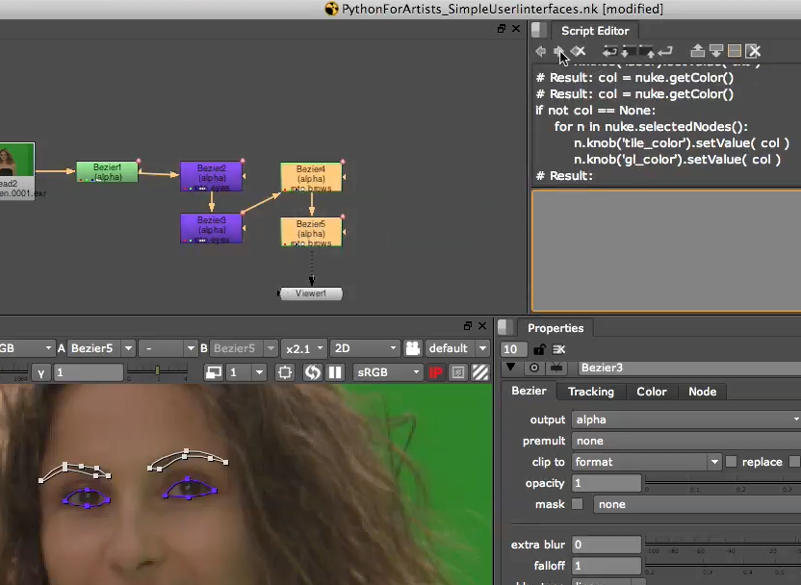This screenshot has height=585, width=801.
Task: Close all open Properties panels
Action: [x=559, y=349]
